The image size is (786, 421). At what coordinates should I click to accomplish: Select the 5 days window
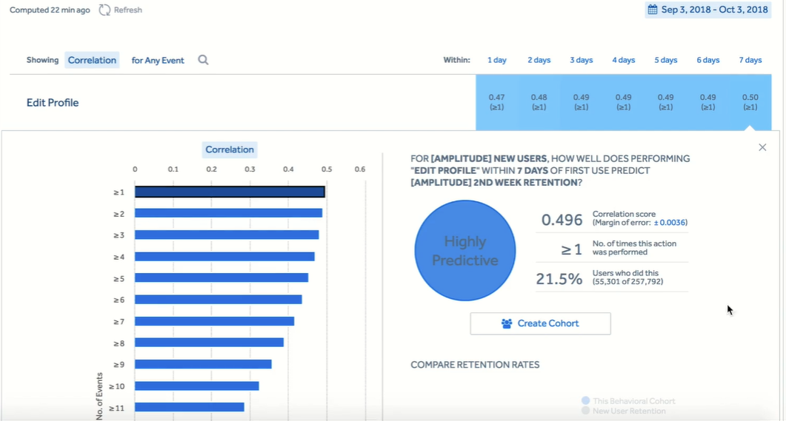(x=666, y=60)
